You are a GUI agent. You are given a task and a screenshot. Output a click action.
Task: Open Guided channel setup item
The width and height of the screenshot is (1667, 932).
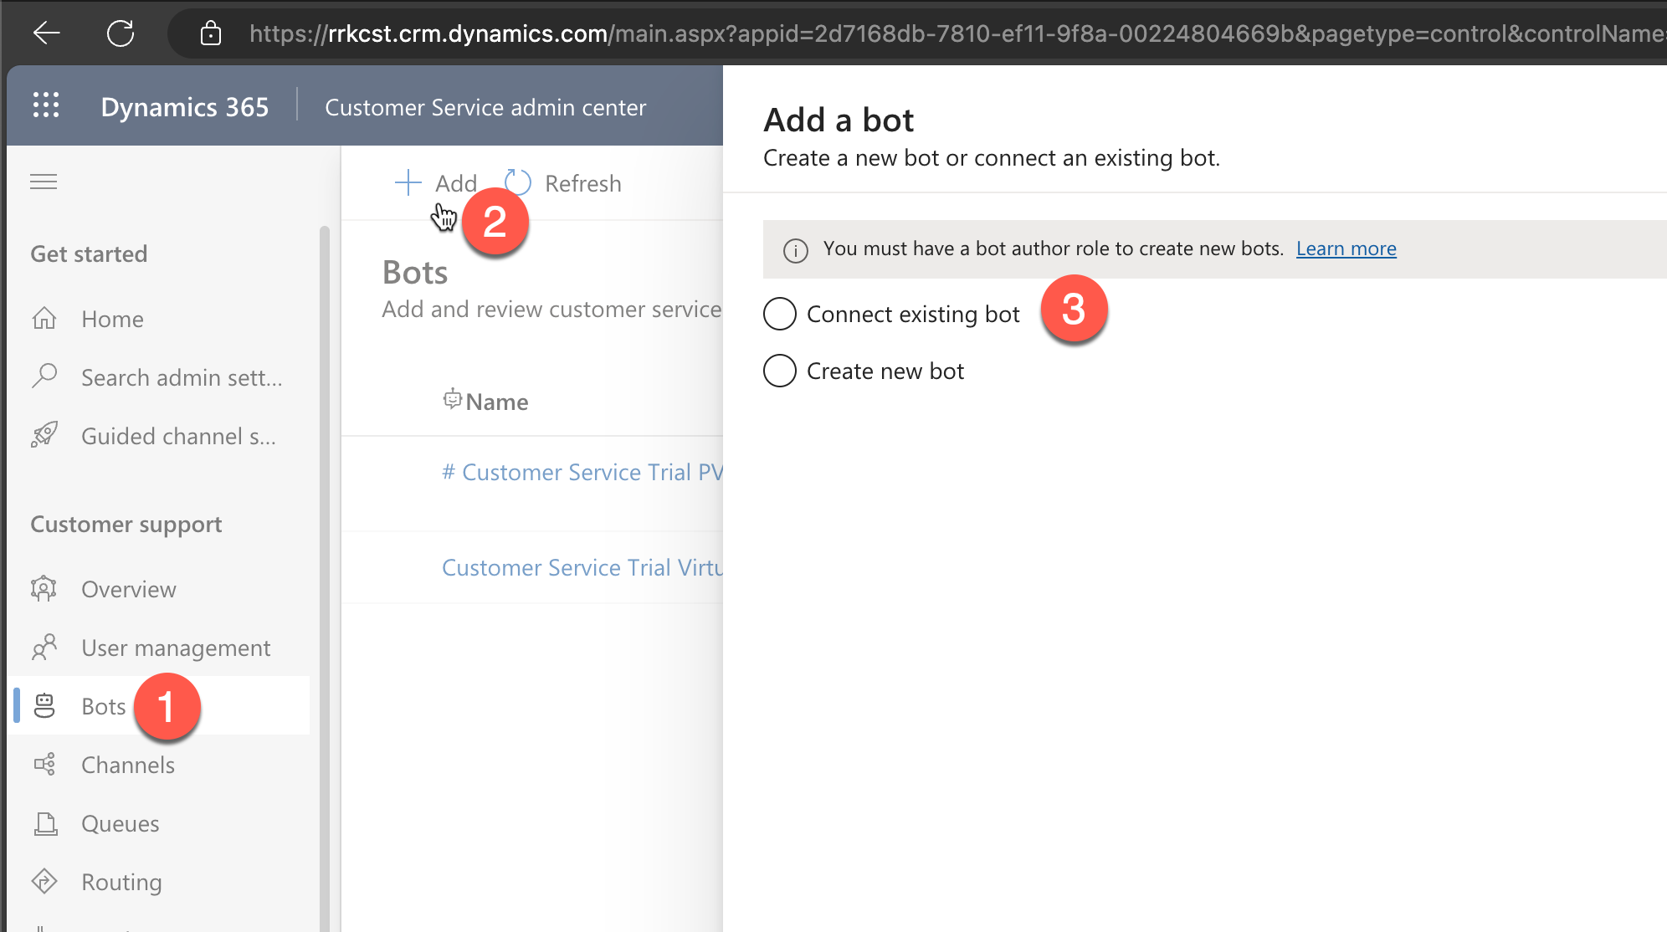coord(178,436)
